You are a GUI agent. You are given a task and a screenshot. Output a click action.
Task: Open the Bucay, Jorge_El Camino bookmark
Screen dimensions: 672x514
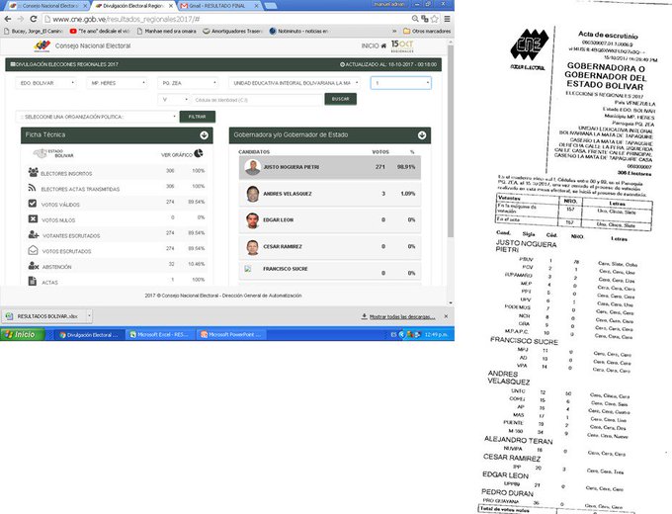coord(34,31)
